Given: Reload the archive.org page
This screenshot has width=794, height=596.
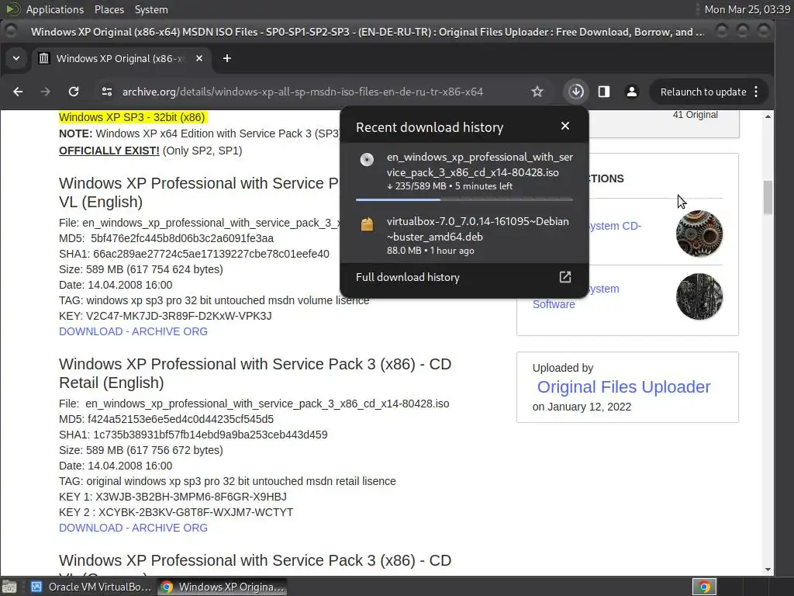Looking at the screenshot, I should pos(74,92).
